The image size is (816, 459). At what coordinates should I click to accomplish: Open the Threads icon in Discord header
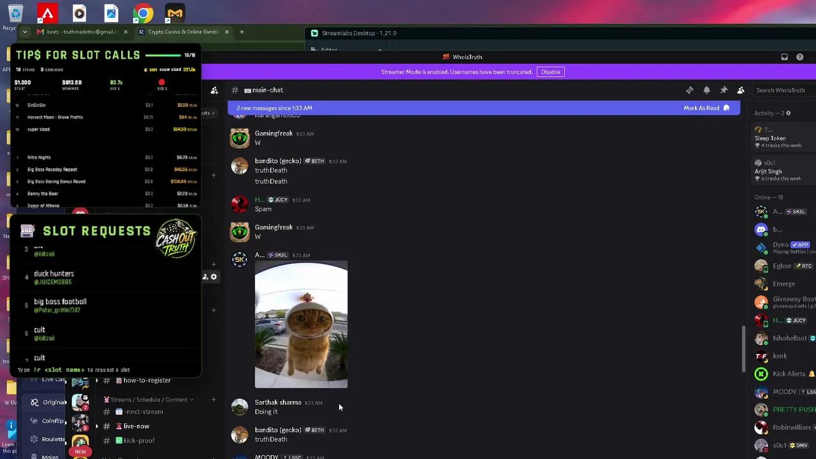tap(689, 90)
